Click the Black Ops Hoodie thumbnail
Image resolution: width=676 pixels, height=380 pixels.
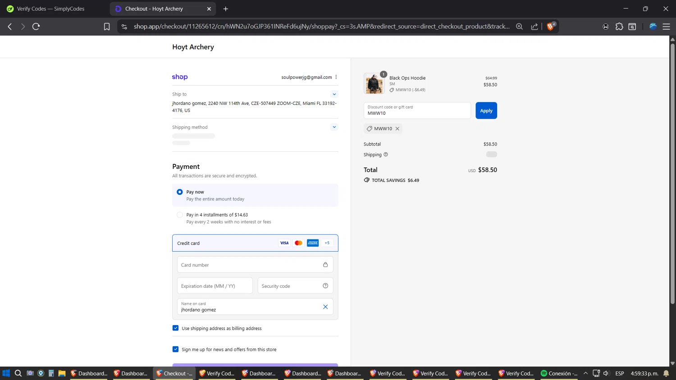374,83
